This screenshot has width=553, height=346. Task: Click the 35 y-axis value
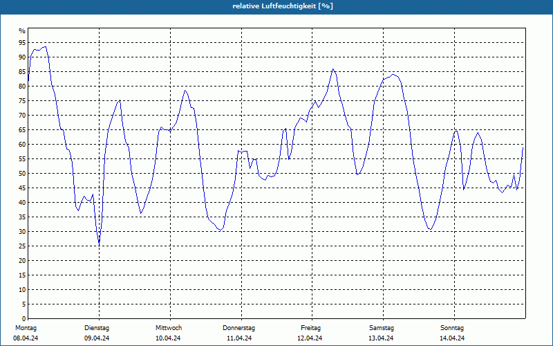click(x=22, y=217)
